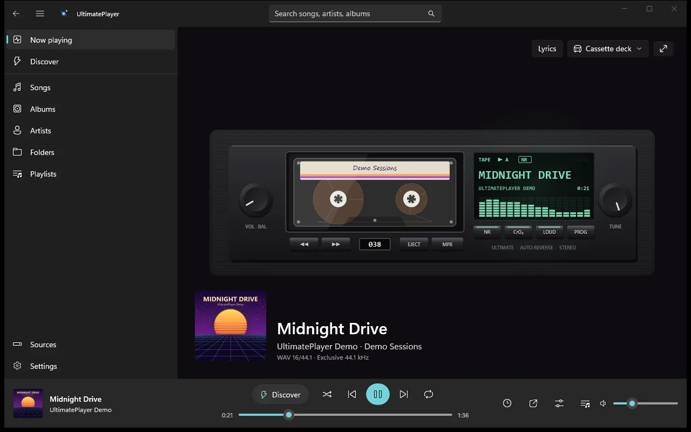Viewport: 691px width, 432px height.
Task: Open the pop-out mini player icon
Action: [533, 403]
